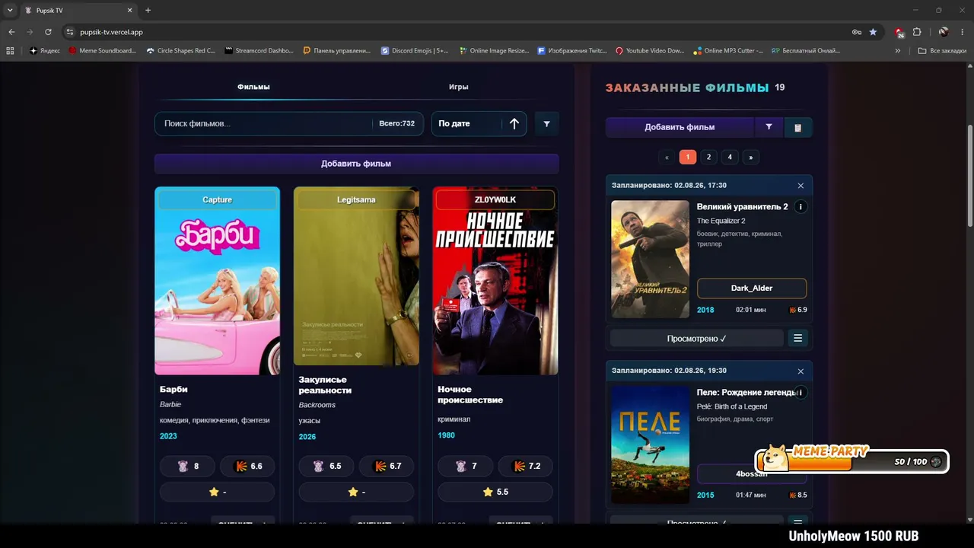Click the wide Добавить фильм button above movie cards
This screenshot has height=548, width=974.
tap(356, 164)
